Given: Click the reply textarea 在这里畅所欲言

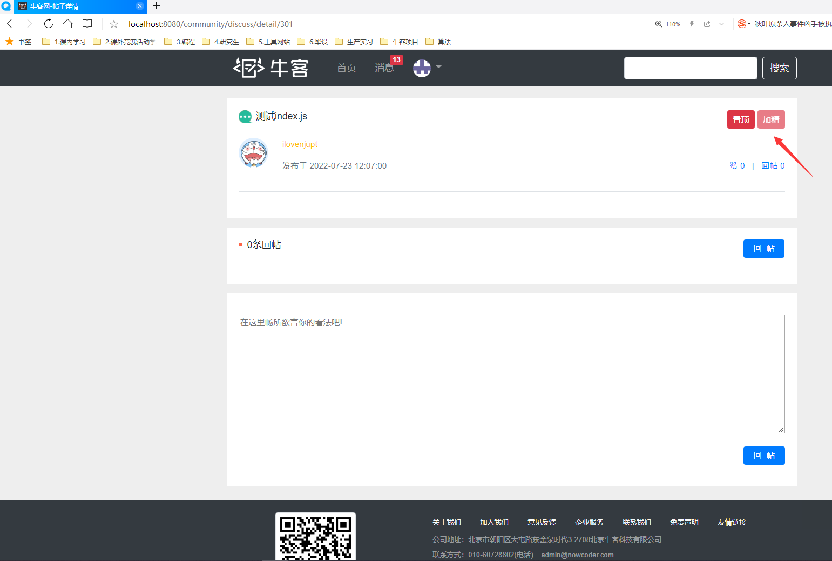Looking at the screenshot, I should (511, 374).
